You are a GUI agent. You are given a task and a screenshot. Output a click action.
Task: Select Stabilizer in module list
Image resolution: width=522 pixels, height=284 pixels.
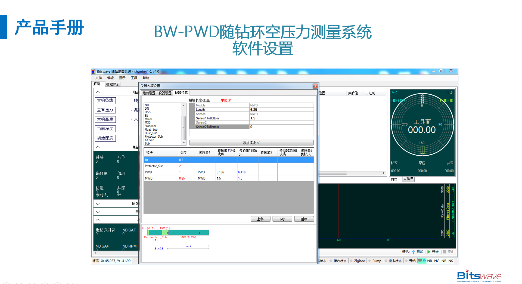tap(150, 126)
